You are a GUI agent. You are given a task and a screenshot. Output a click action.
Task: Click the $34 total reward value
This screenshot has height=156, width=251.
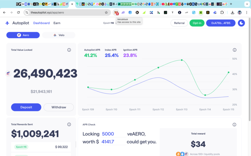click(x=198, y=144)
